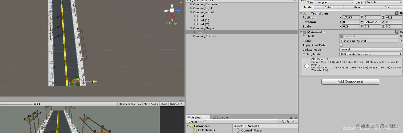The width and height of the screenshot is (403, 133).
Task: Expand the Control_Light hierarchy item
Action: pyautogui.click(x=191, y=8)
